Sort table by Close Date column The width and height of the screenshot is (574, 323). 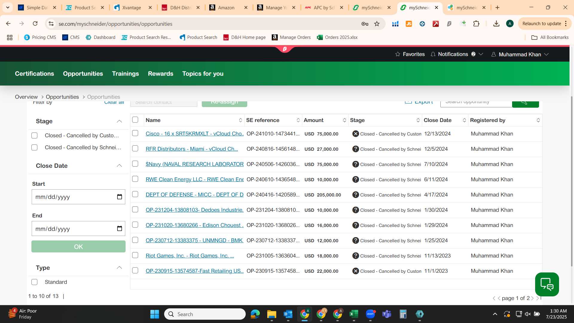(x=464, y=120)
